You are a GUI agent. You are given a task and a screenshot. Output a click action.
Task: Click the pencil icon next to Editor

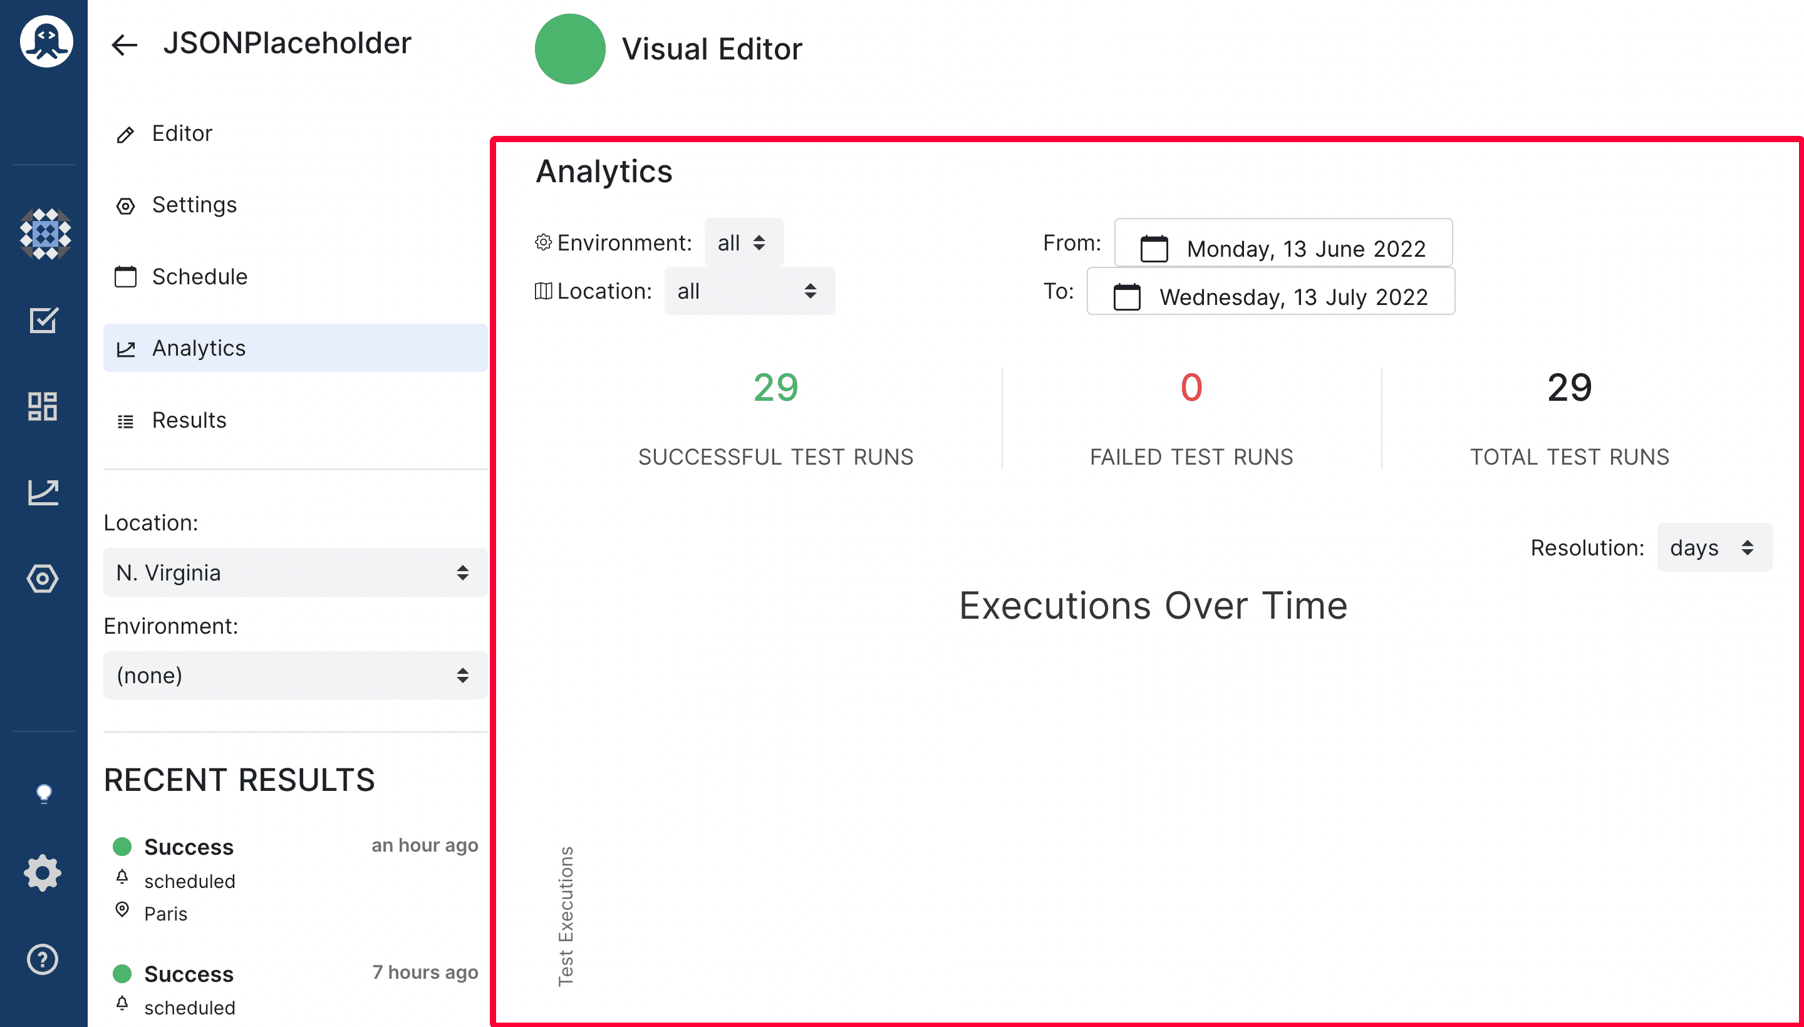pyautogui.click(x=125, y=134)
